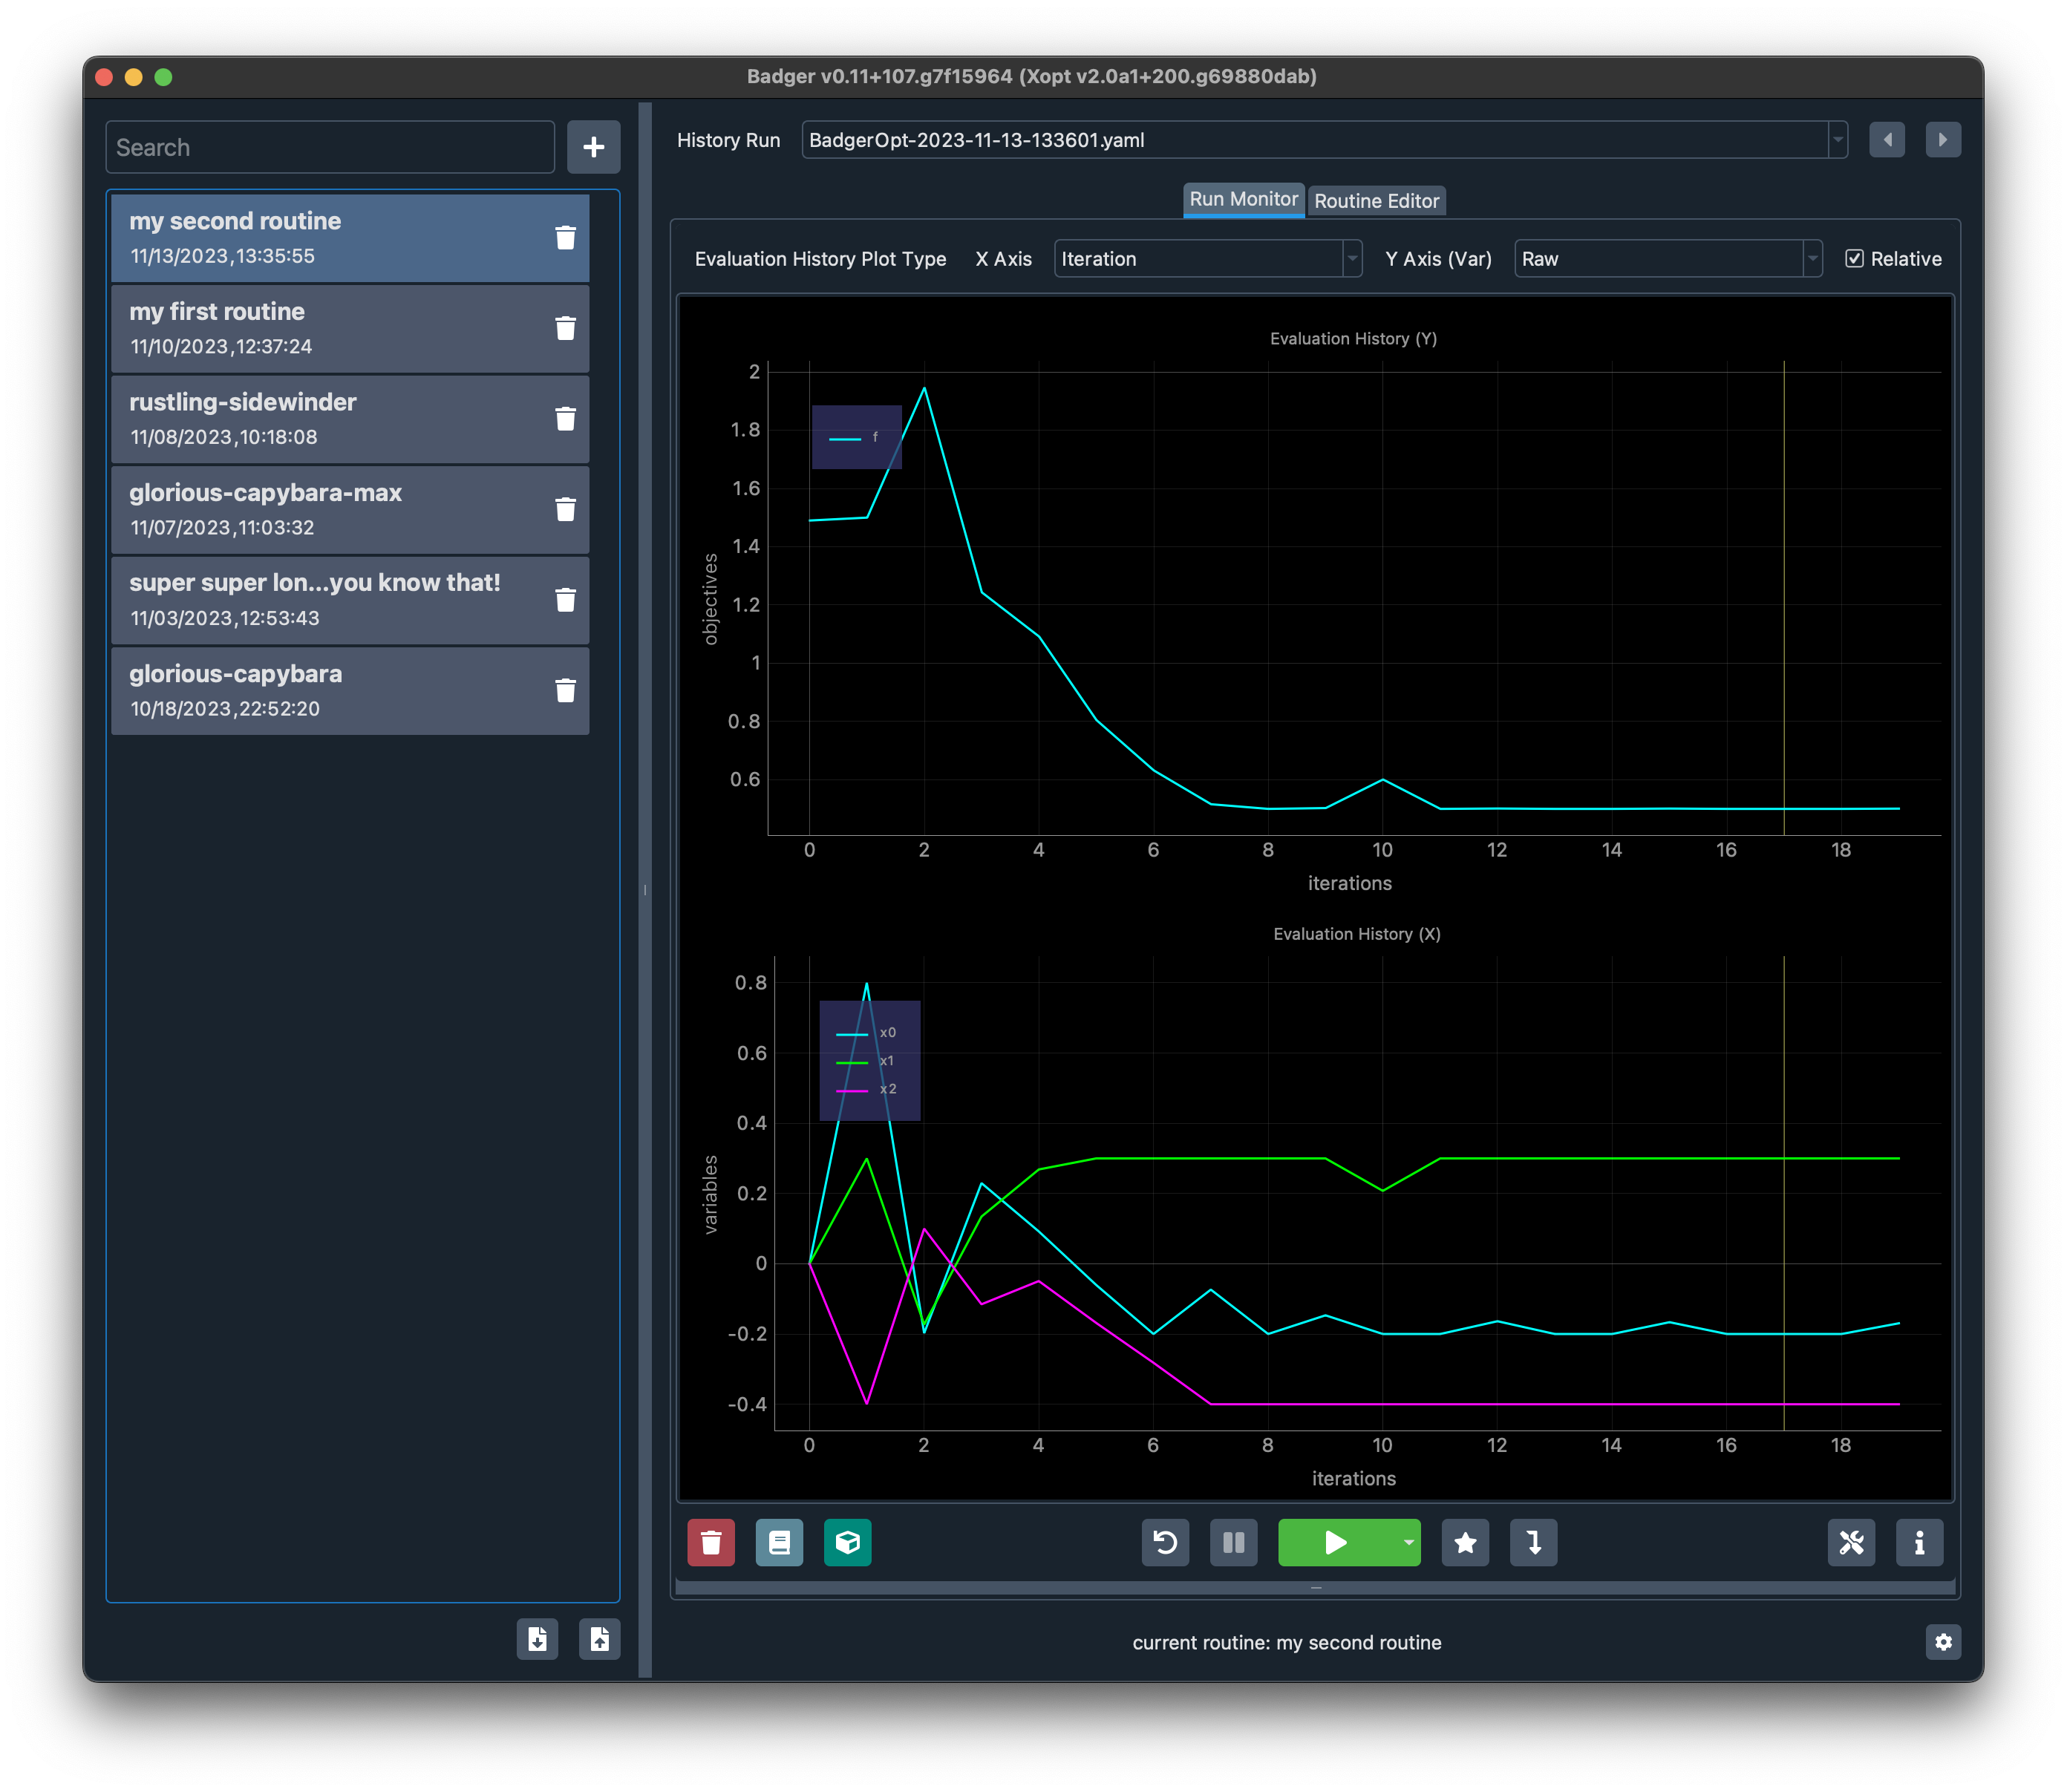Click the vertical inspector line in objectives plot
Screen dimensions: 2067x1792
click(1783, 597)
